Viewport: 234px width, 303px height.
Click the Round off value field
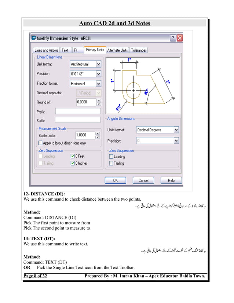click(x=86, y=102)
